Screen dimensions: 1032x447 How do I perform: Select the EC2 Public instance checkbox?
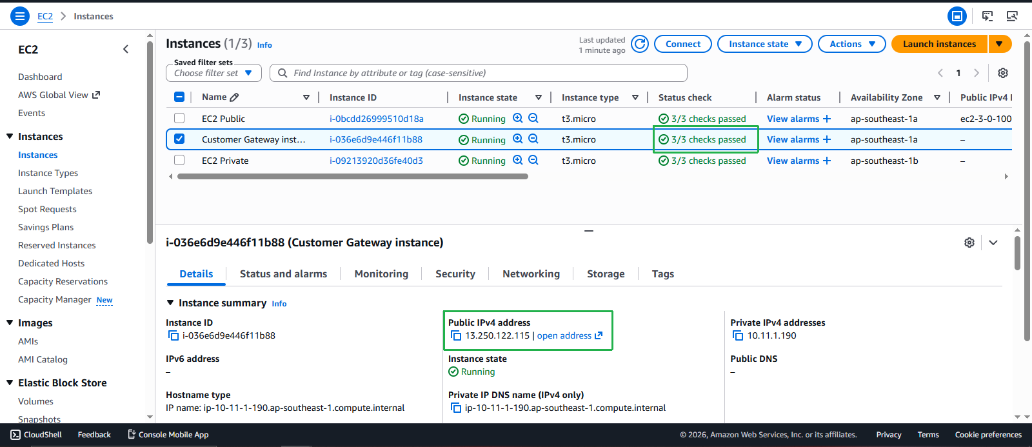179,118
